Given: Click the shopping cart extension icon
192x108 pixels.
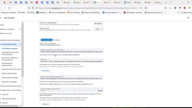Looking at the screenshot, I should tap(180, 8).
